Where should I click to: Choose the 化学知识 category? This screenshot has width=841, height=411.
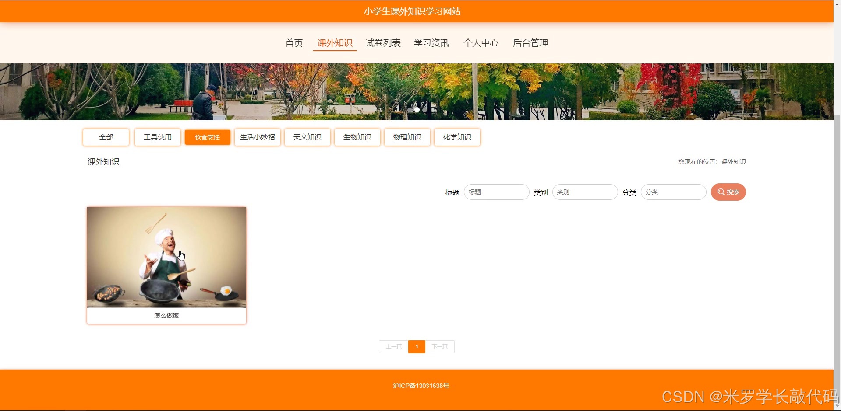(x=457, y=137)
